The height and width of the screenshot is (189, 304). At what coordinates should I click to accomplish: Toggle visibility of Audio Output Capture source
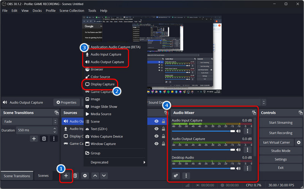point(157,121)
